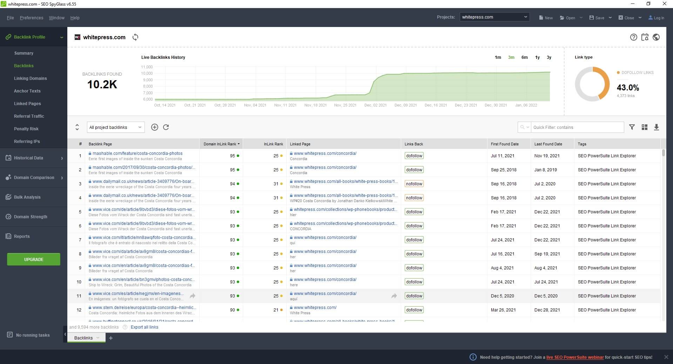
Task: Open Penalty Risk in sidebar
Action: pos(26,129)
